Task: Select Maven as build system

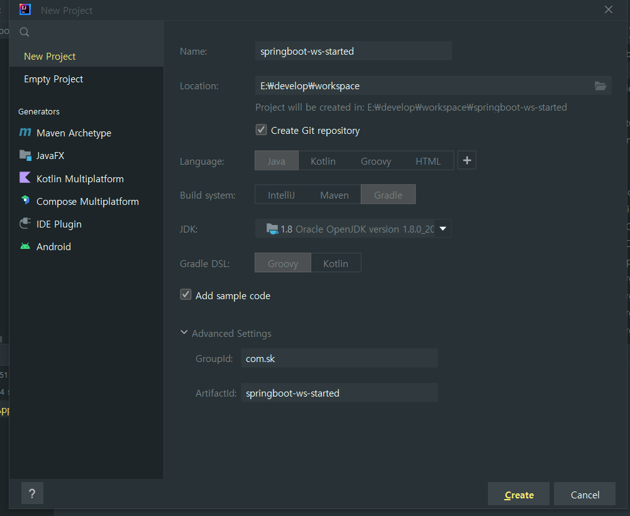Action: coord(334,195)
